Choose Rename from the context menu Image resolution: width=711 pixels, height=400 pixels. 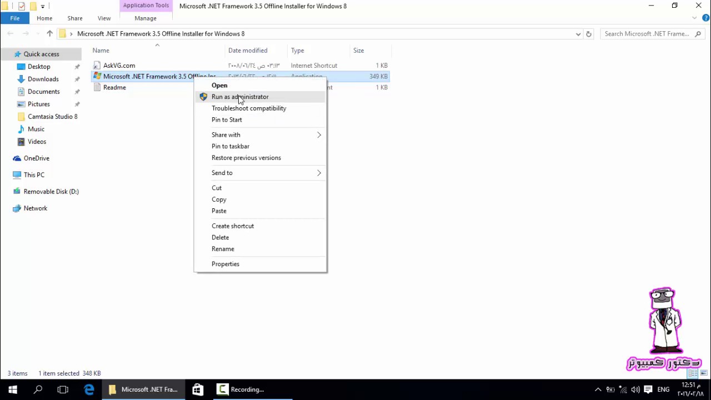pos(260,249)
